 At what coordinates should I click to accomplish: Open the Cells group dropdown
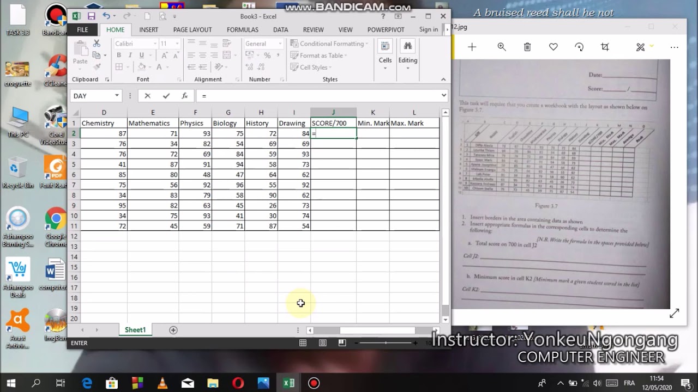pyautogui.click(x=385, y=55)
